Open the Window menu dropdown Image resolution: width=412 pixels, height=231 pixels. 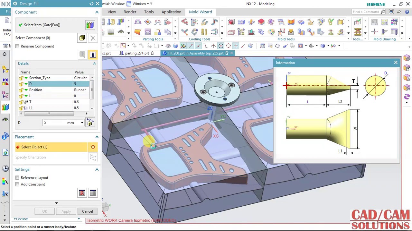click(139, 4)
